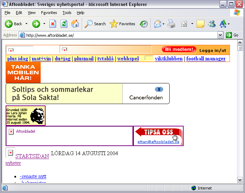The width and height of the screenshot is (245, 193).
Task: Open the File menu
Action: click(7, 13)
